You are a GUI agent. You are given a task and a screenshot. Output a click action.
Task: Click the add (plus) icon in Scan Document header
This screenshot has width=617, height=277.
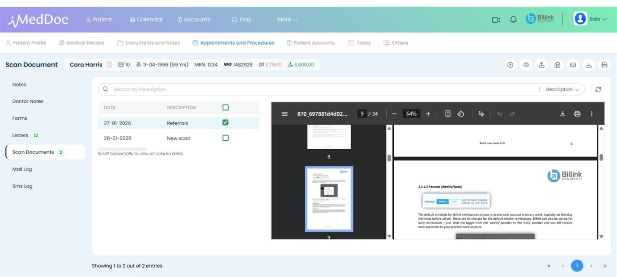510,65
